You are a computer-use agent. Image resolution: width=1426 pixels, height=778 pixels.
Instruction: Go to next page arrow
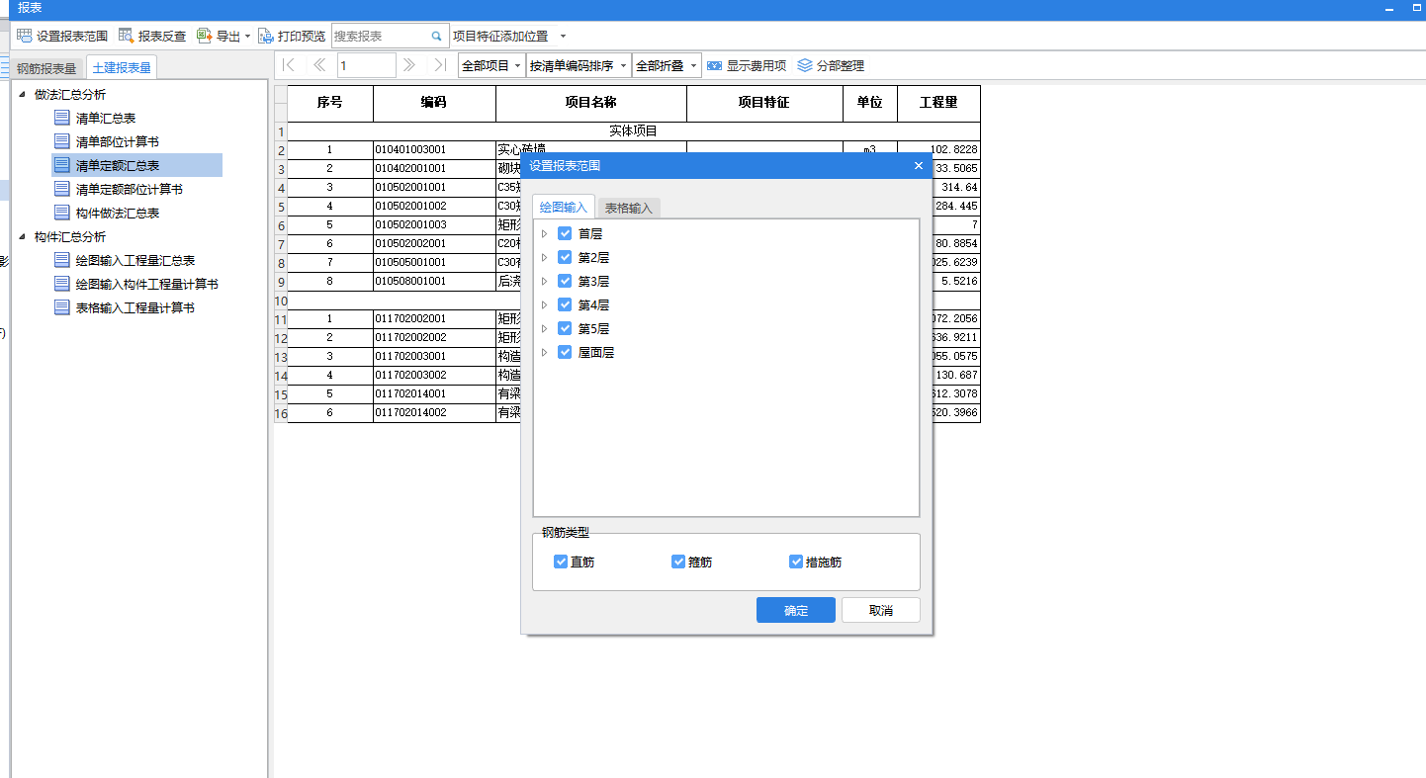[408, 65]
